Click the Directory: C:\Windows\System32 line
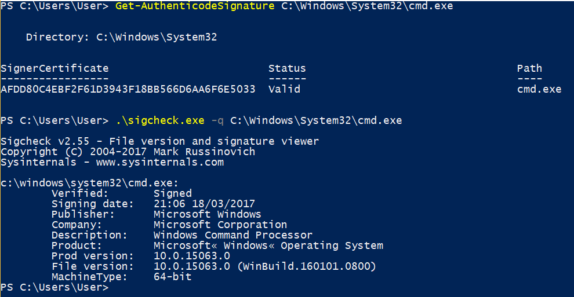 pos(121,37)
